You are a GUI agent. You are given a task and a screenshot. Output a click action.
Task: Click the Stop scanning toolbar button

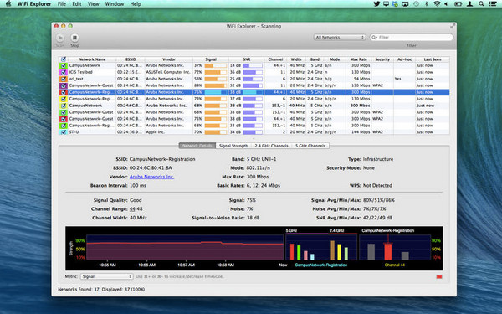pyautogui.click(x=74, y=38)
